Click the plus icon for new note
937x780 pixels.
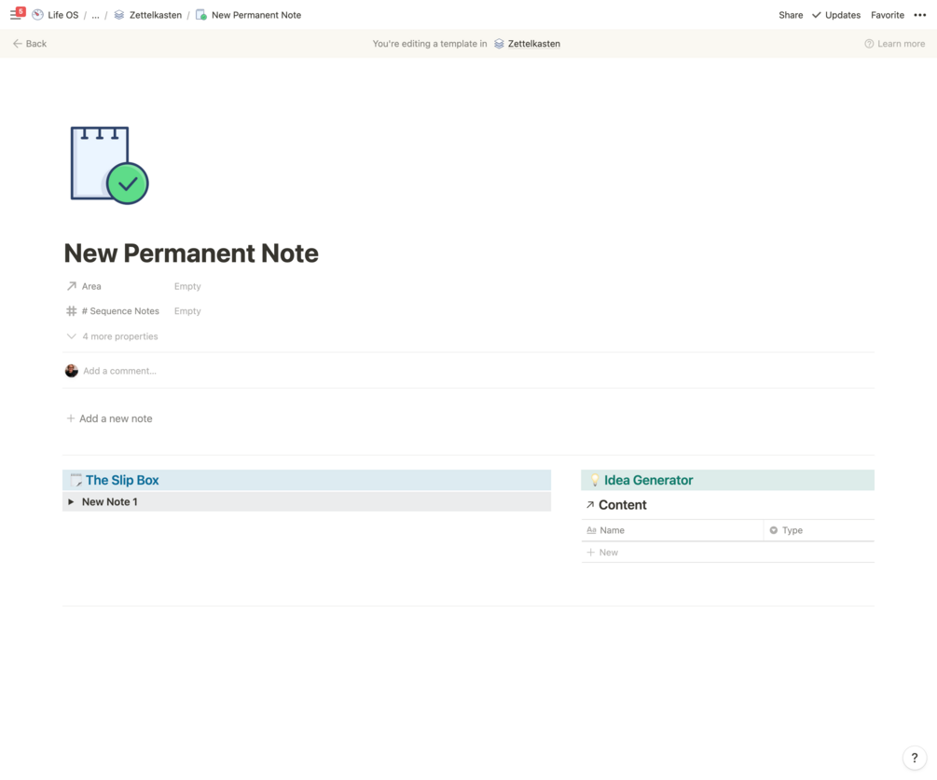coord(71,418)
